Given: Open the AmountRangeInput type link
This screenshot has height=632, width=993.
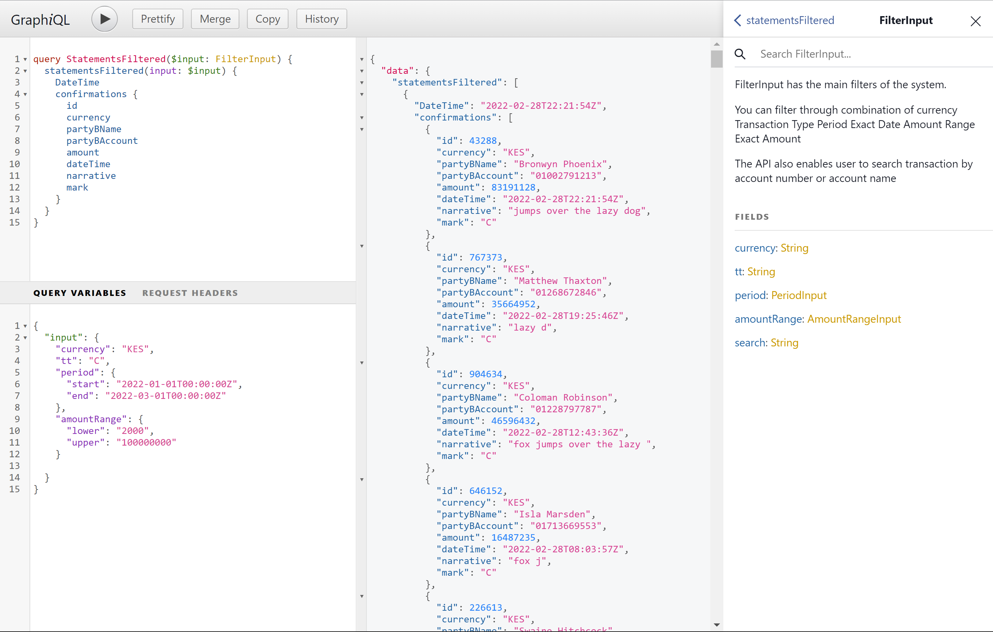Looking at the screenshot, I should (854, 319).
